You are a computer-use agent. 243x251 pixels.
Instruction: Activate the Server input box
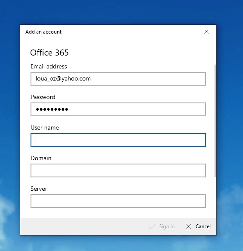(118, 201)
